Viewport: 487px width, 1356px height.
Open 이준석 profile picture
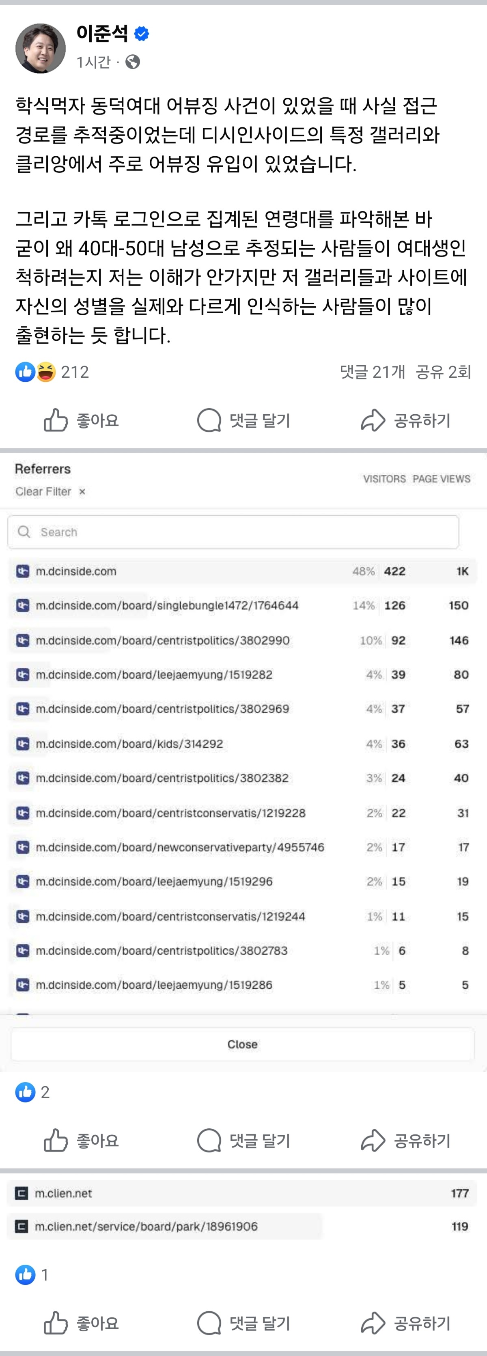pyautogui.click(x=41, y=48)
